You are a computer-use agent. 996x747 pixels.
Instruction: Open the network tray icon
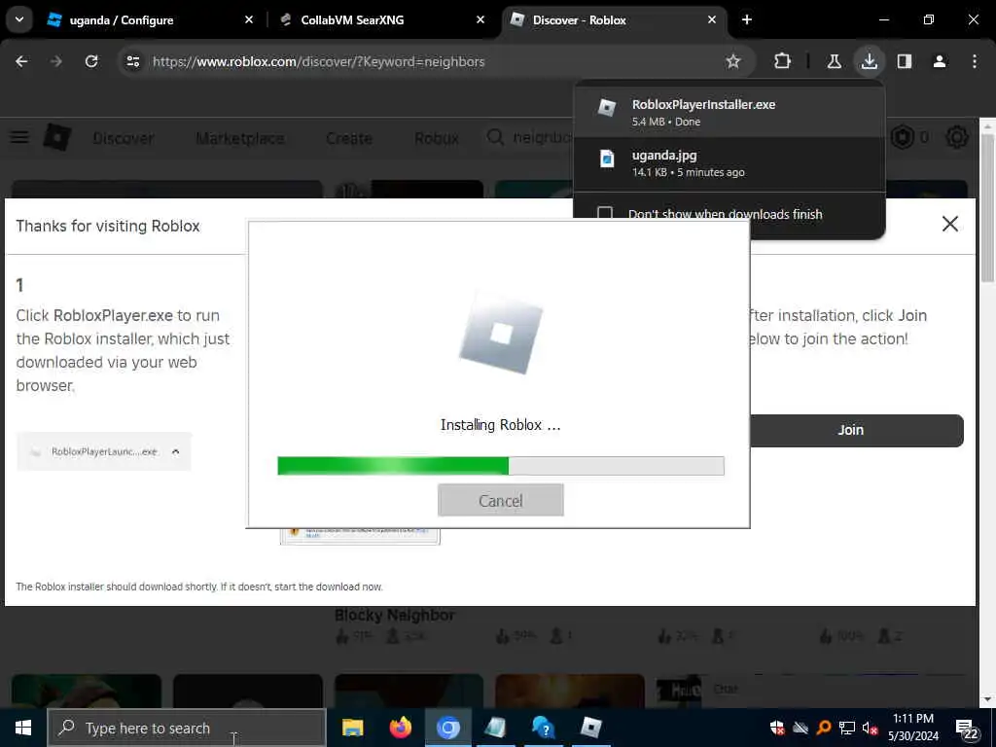pos(847,728)
